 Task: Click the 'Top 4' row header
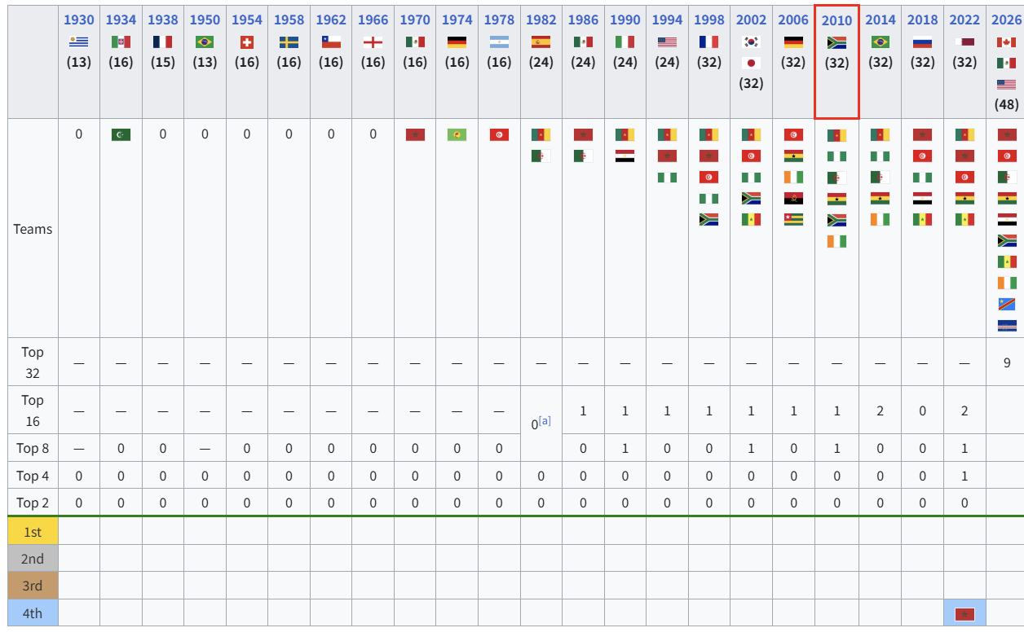pos(33,476)
